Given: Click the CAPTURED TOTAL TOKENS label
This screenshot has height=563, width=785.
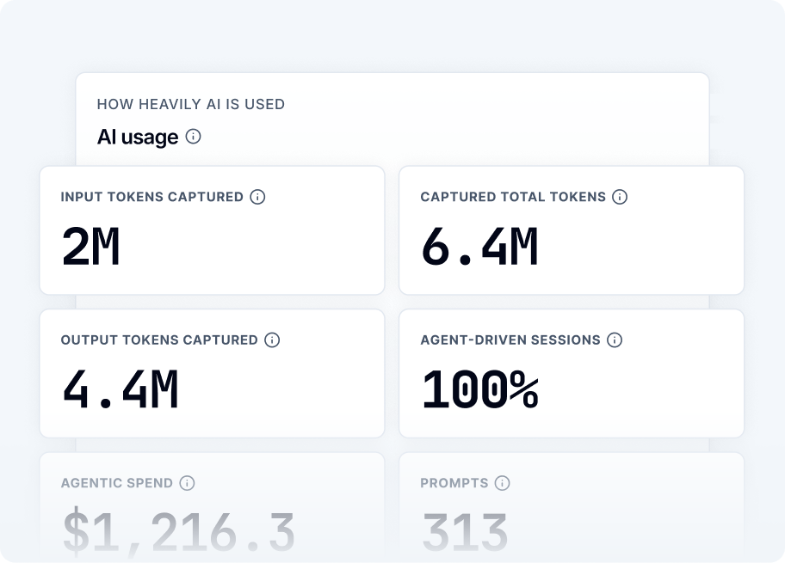Looking at the screenshot, I should pos(513,197).
